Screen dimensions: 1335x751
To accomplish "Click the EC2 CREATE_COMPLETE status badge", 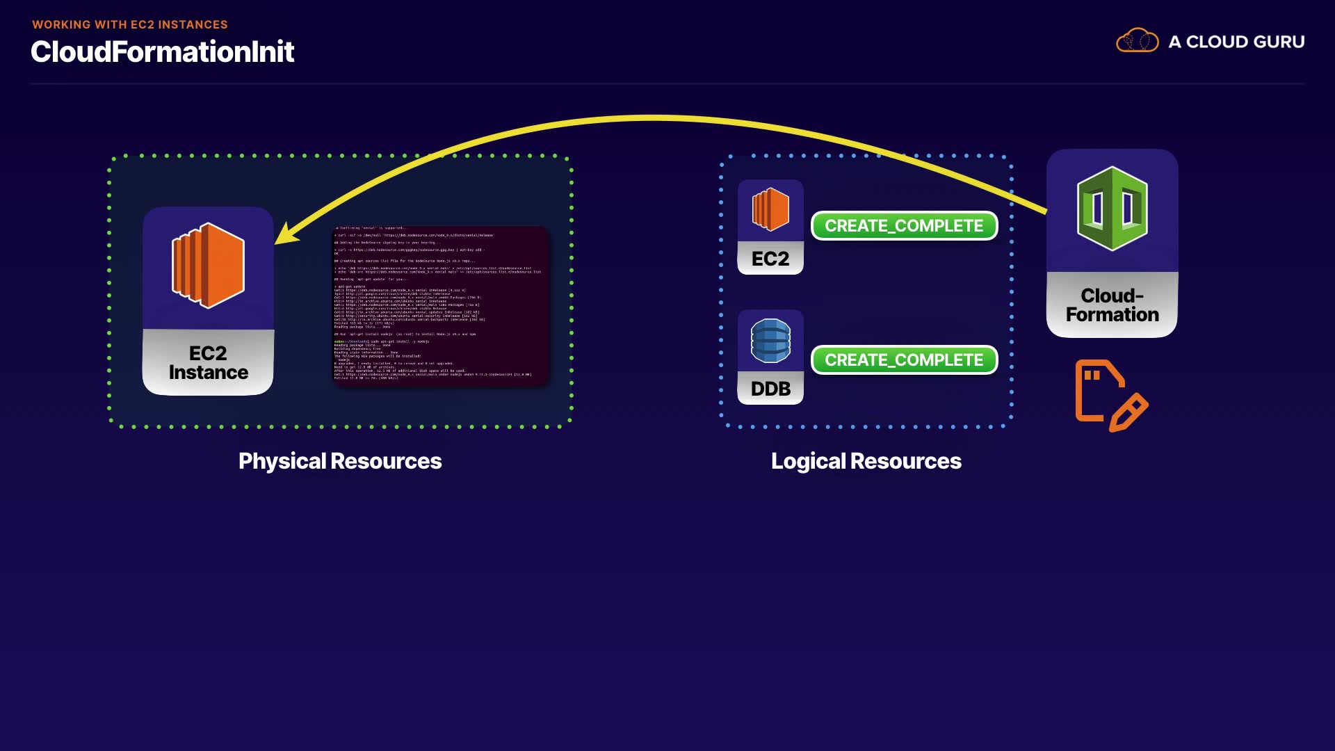I will [x=904, y=226].
